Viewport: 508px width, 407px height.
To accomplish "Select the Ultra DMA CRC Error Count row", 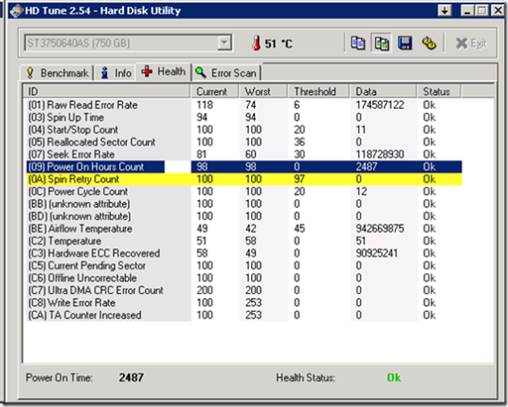I will [x=244, y=290].
